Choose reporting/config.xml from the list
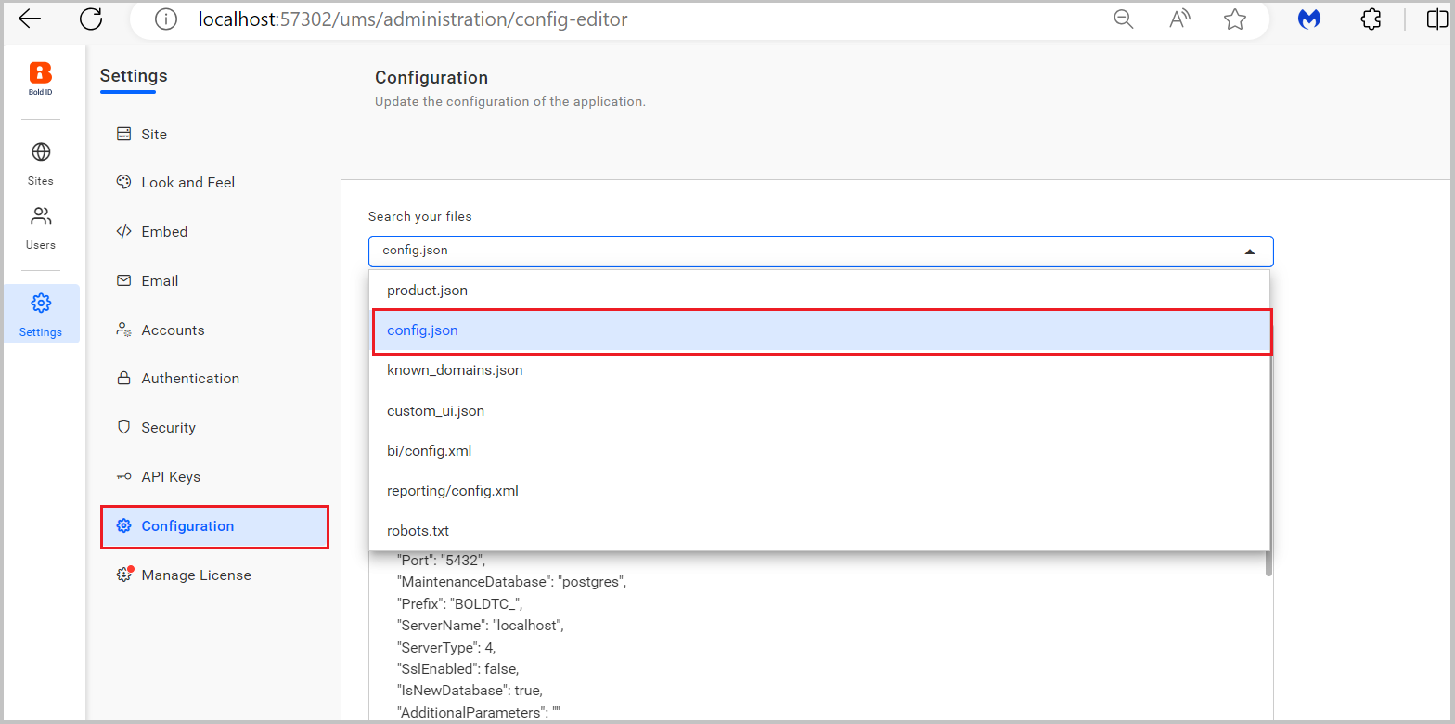This screenshot has height=724, width=1455. click(x=819, y=490)
